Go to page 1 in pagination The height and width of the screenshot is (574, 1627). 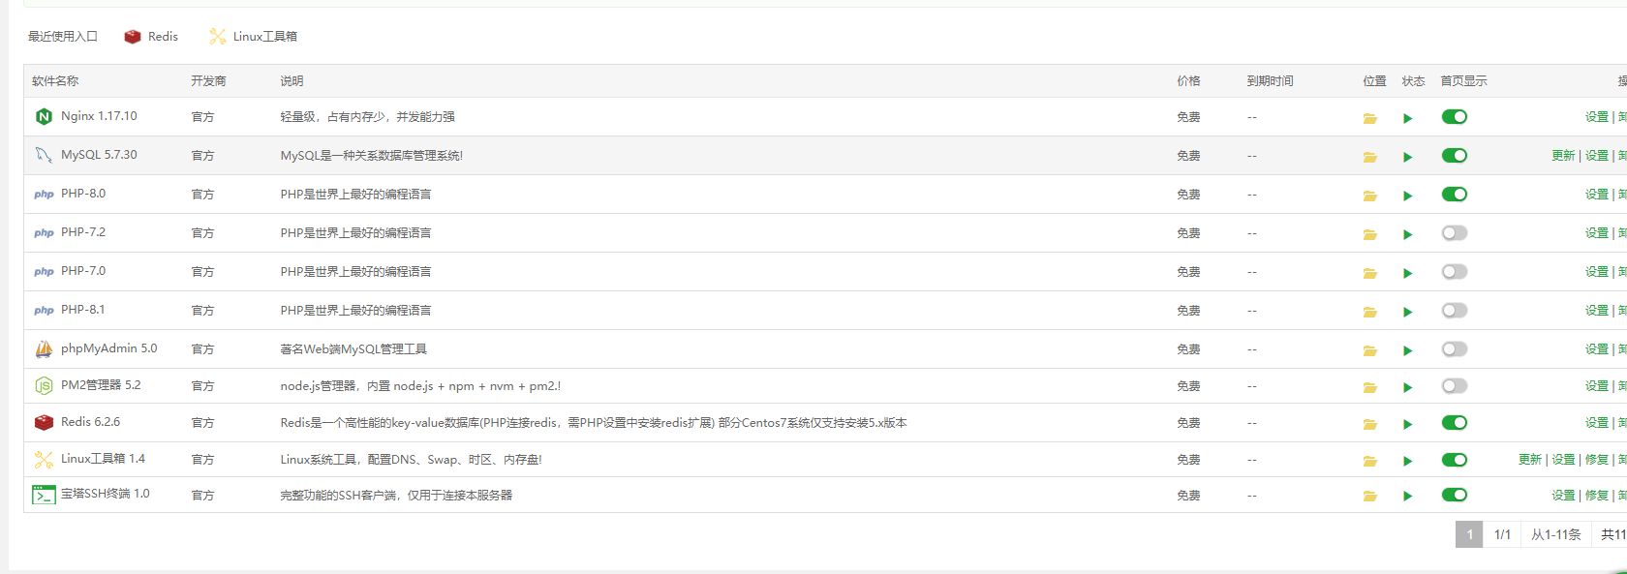point(1469,534)
